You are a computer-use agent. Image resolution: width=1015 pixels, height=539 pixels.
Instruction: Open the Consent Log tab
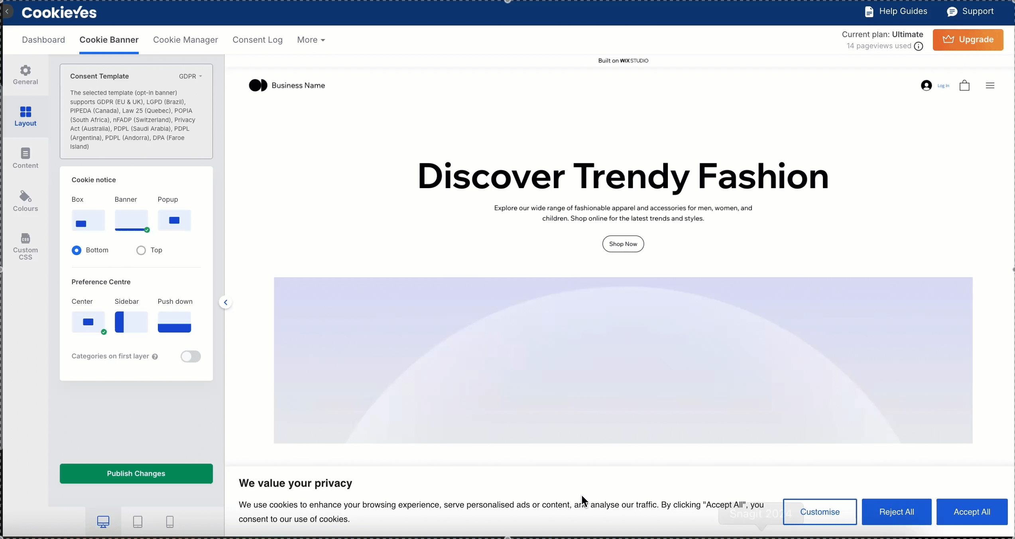click(258, 40)
